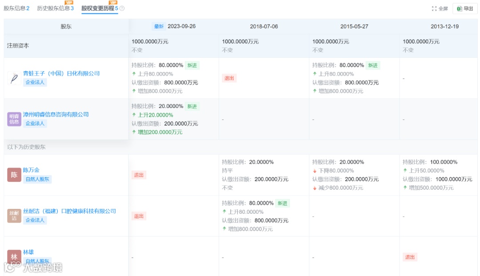Click 退出 badge in 林雄 2013-12-19 cell
The height and width of the screenshot is (276, 480).
click(x=410, y=257)
